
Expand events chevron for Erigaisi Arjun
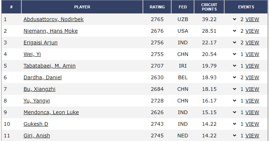234,43
